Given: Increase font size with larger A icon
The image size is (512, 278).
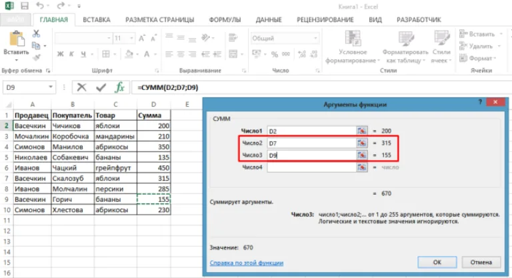Looking at the screenshot, I should point(142,38).
